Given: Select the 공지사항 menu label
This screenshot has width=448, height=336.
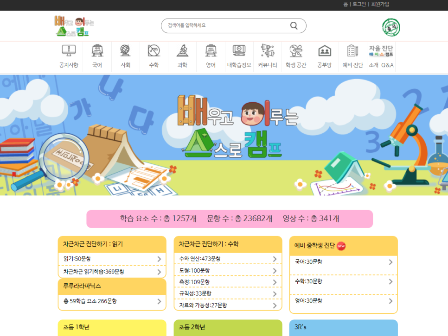Looking at the screenshot, I should point(69,65).
